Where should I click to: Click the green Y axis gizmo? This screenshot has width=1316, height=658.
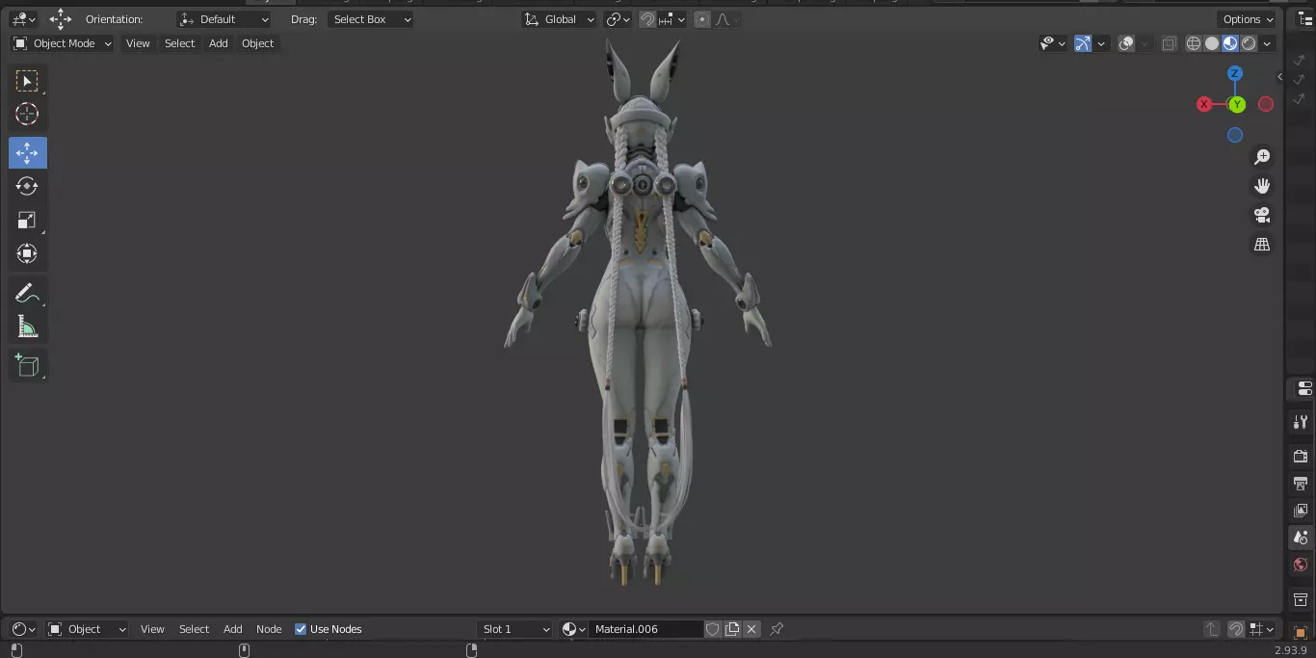(x=1236, y=104)
